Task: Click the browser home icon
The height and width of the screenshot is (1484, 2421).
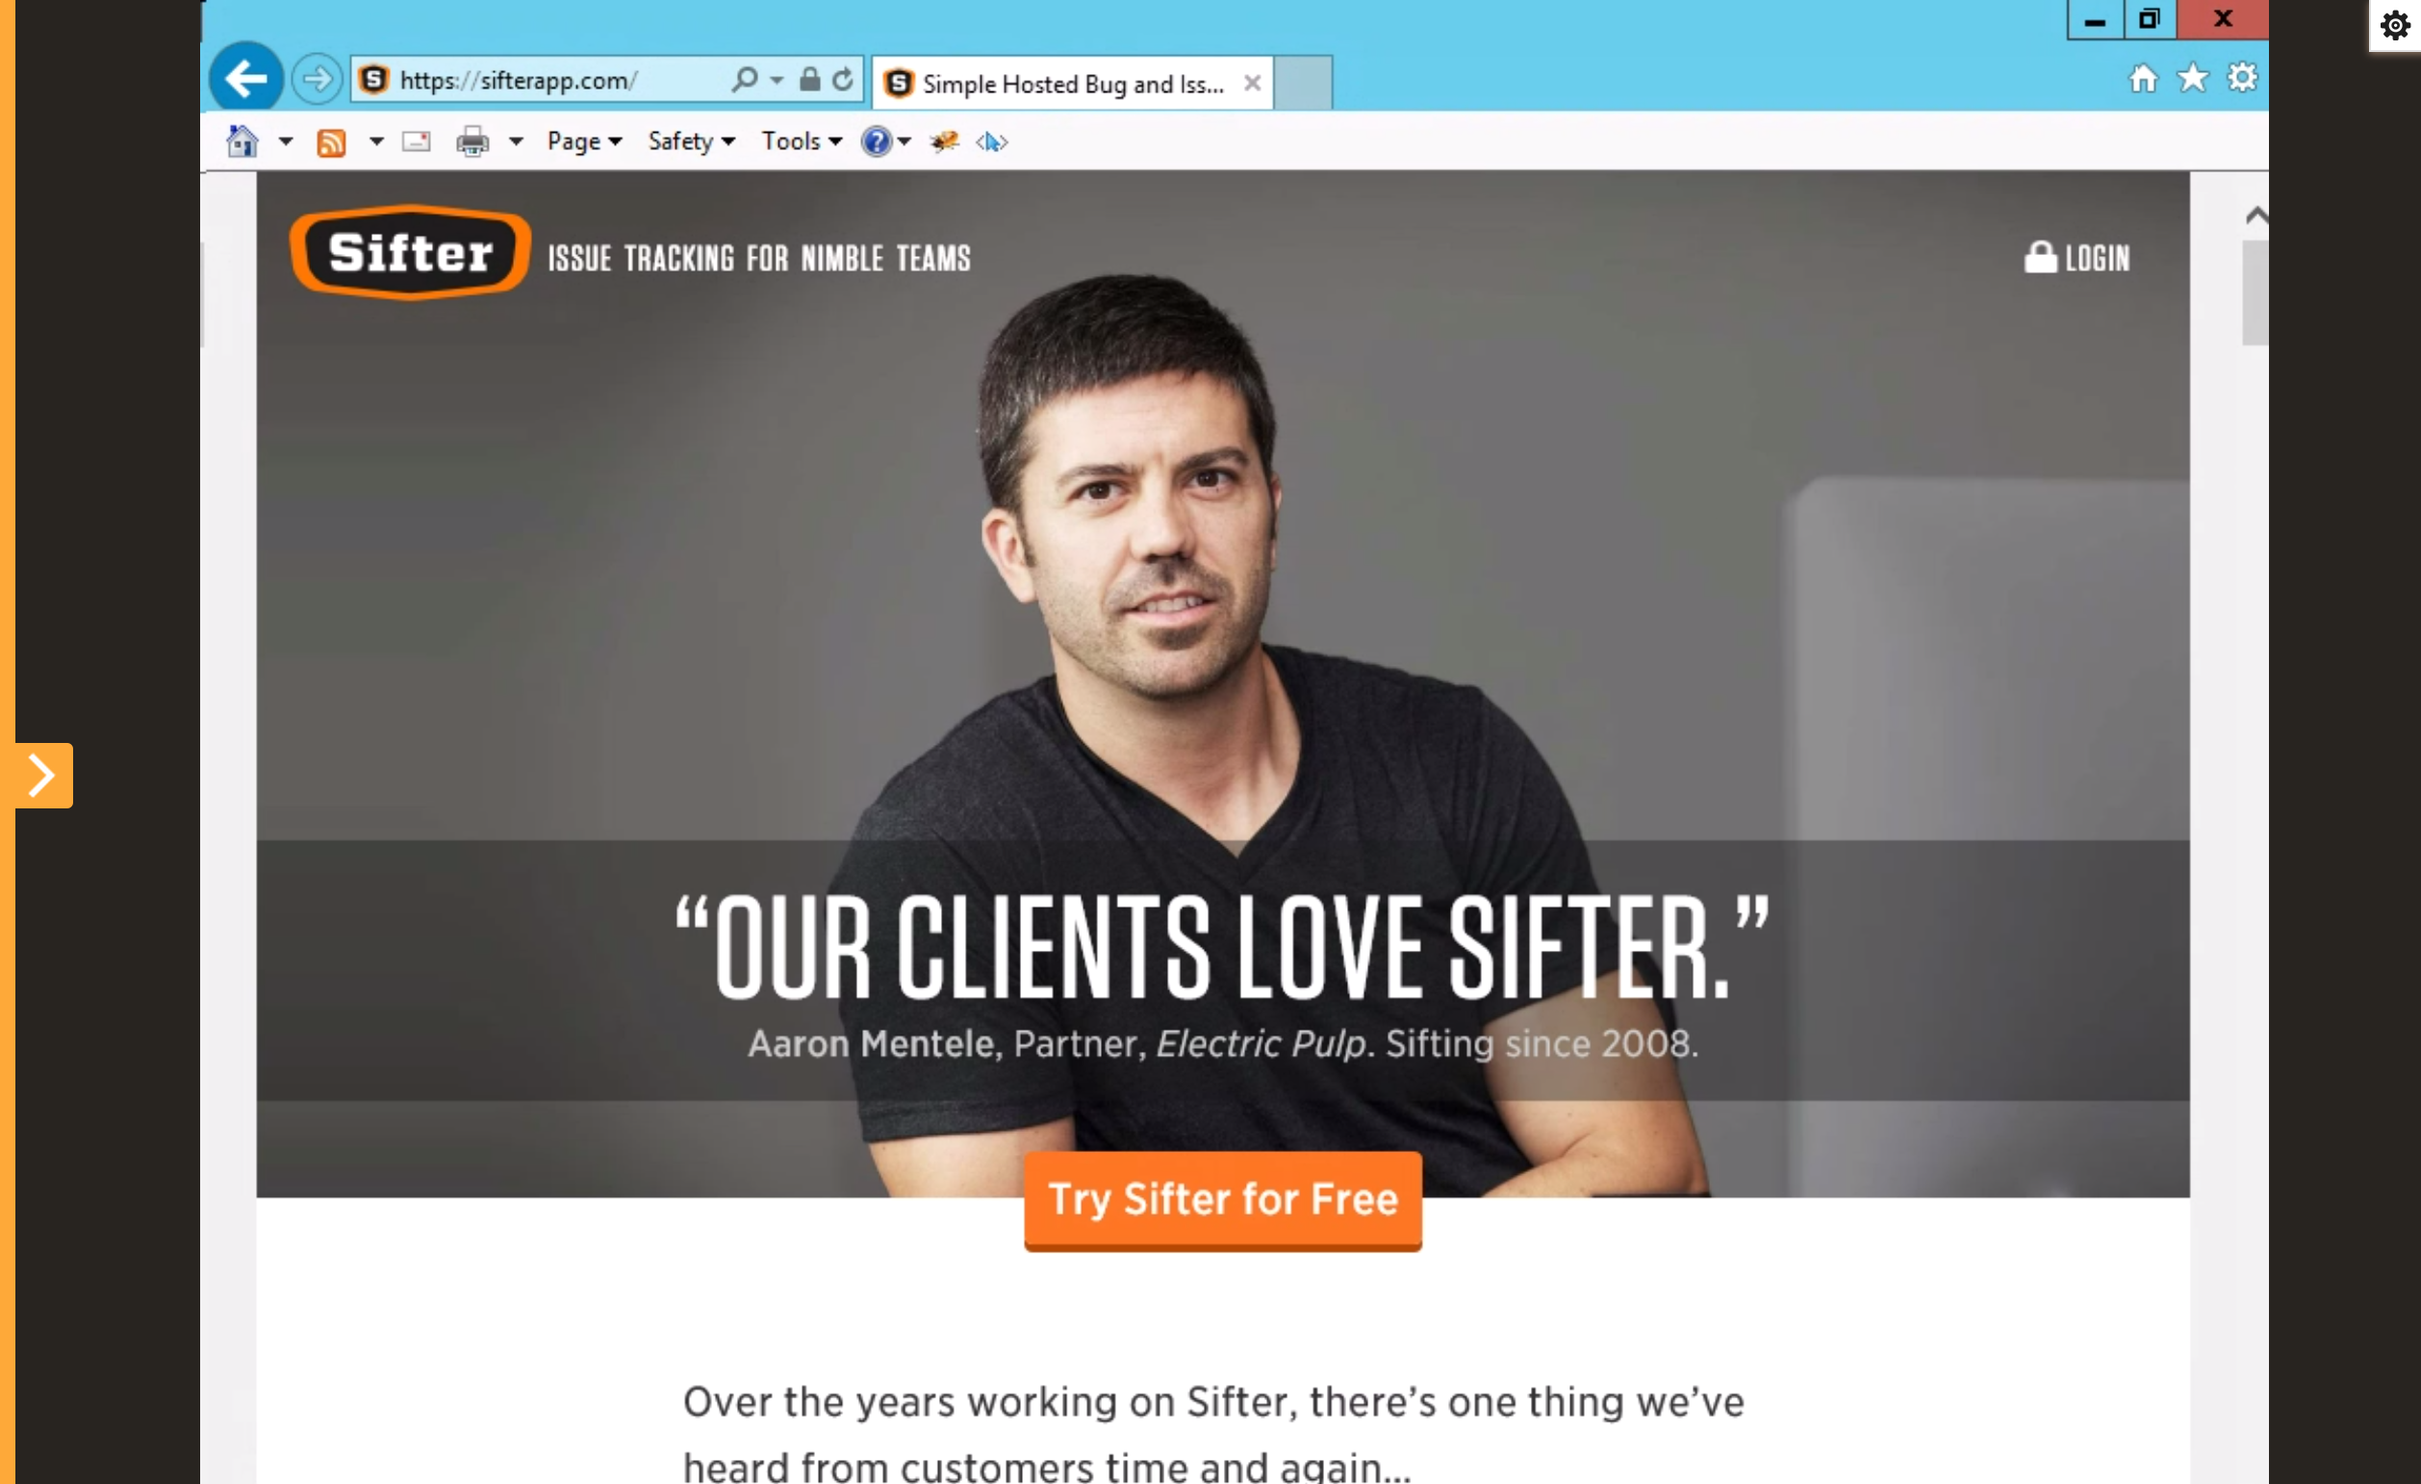Action: (x=2141, y=78)
